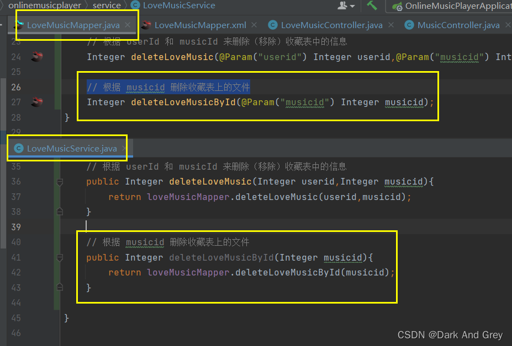Click the return keyword on line 42

click(125, 272)
